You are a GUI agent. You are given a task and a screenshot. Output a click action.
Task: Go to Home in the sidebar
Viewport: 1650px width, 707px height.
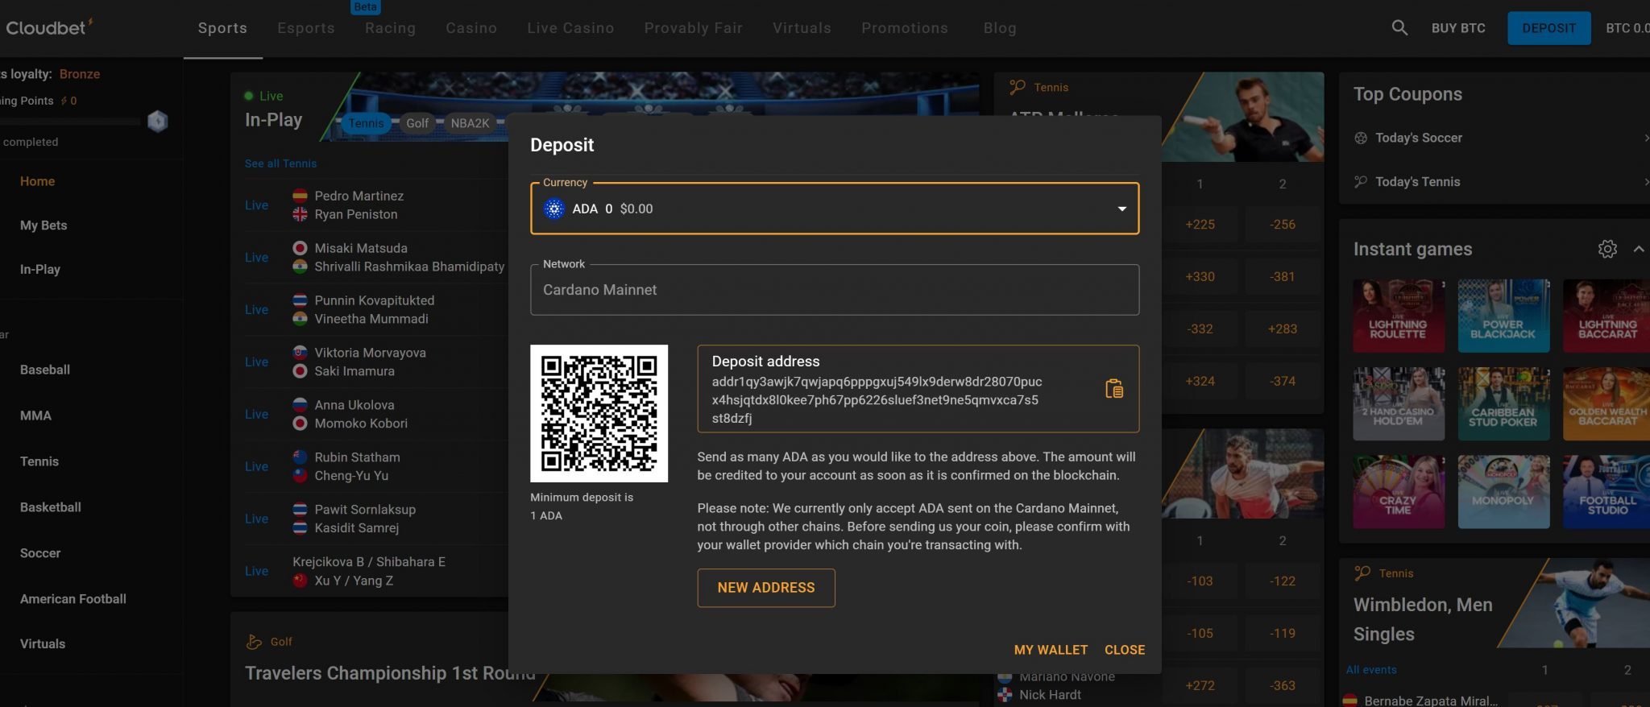click(38, 181)
